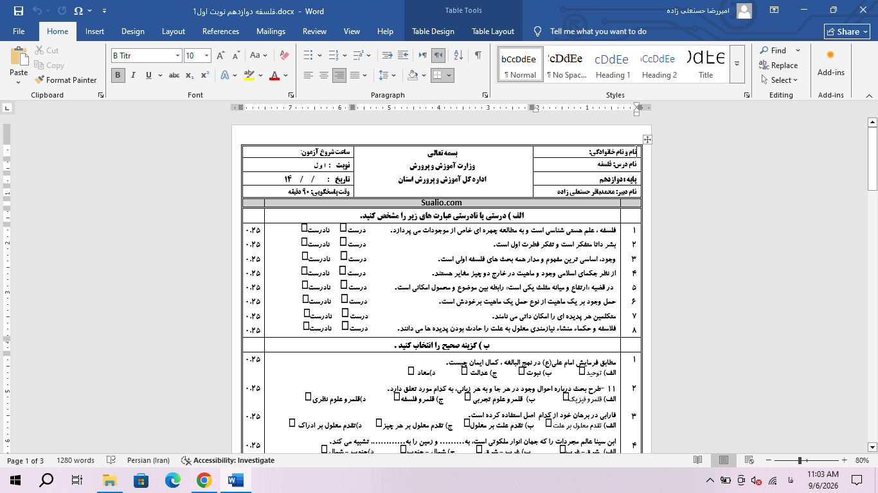Check the ج) عدالت option box

[x=464, y=370]
